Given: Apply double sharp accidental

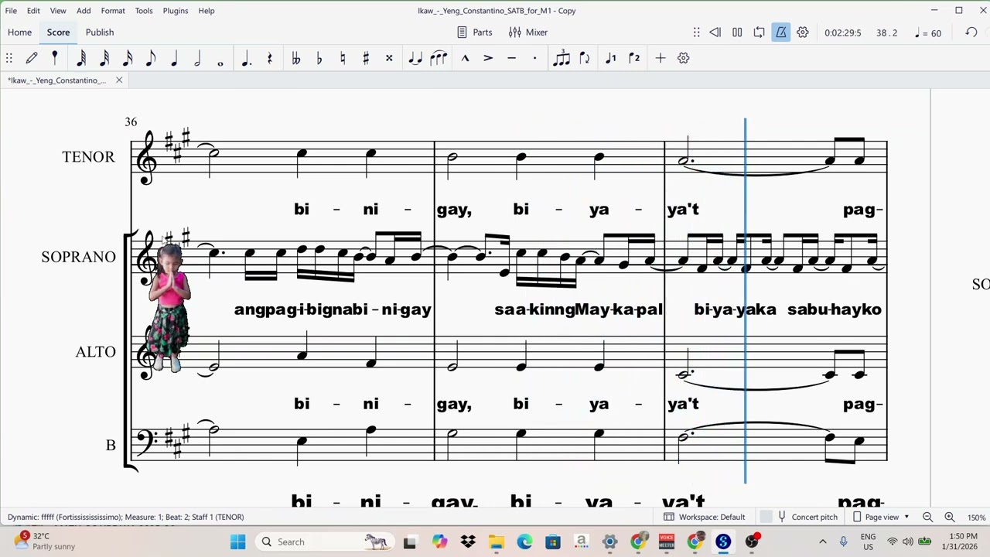Looking at the screenshot, I should [x=389, y=58].
